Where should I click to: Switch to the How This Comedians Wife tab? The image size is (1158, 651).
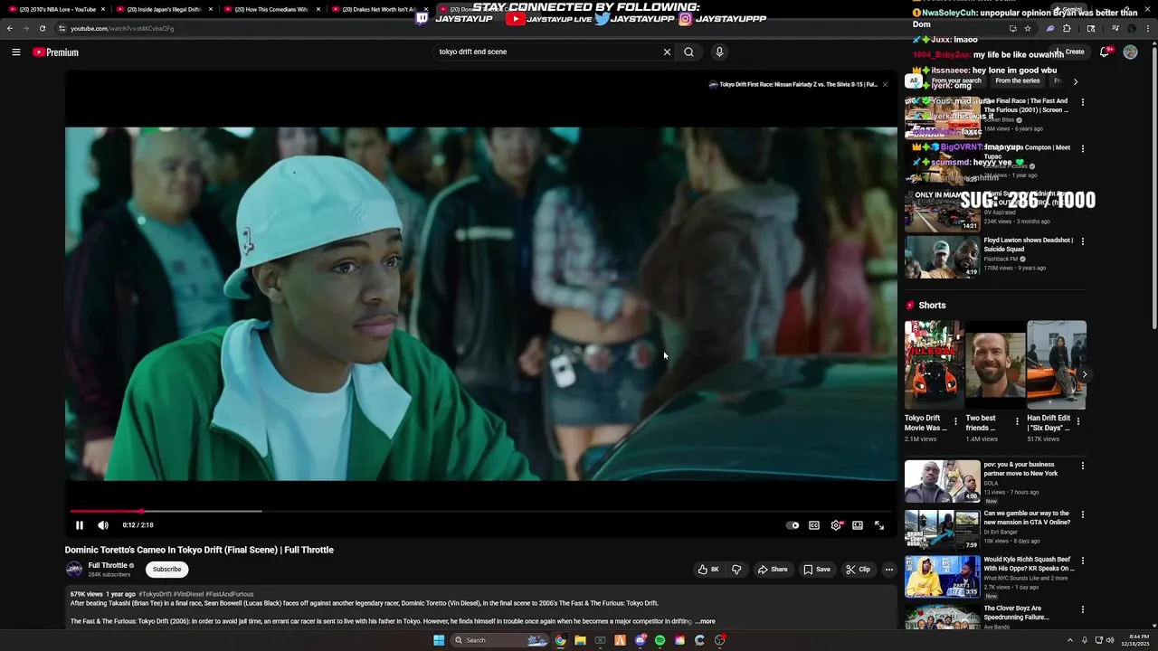271,9
